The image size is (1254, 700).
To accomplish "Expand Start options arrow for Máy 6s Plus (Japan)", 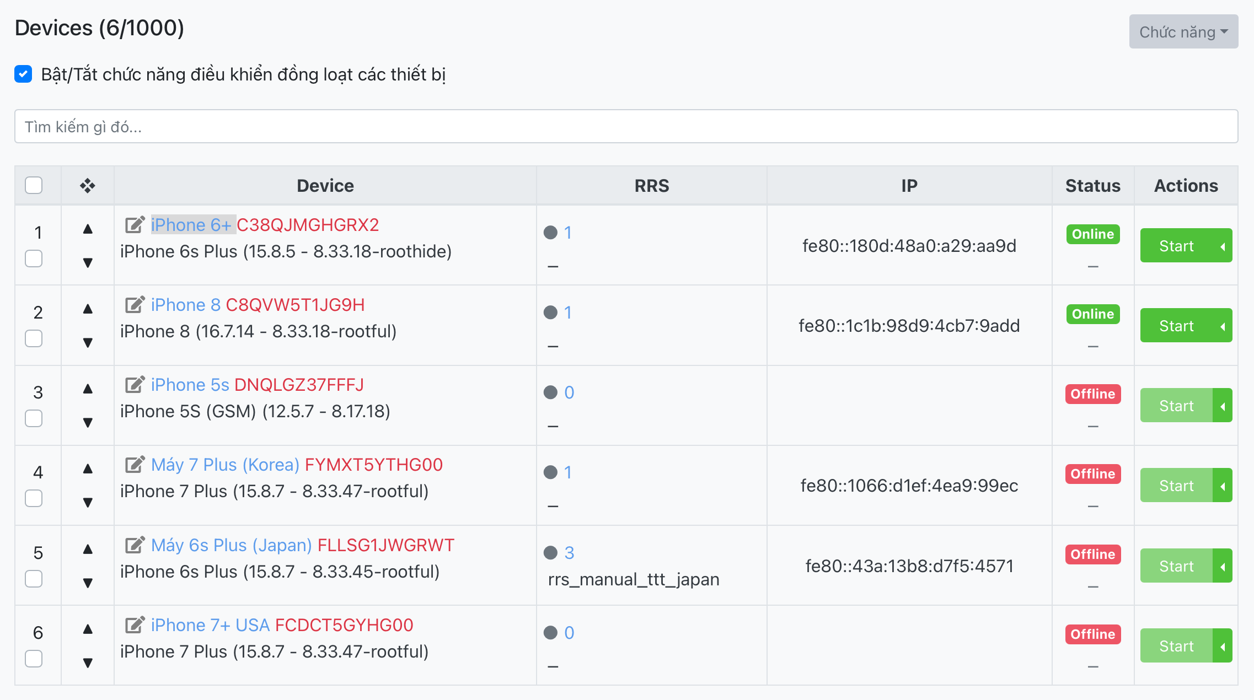I will 1223,566.
